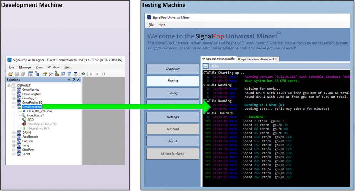Click the dark window toolbar icon
Screen dimensions: 355x191
(x=76, y=74)
